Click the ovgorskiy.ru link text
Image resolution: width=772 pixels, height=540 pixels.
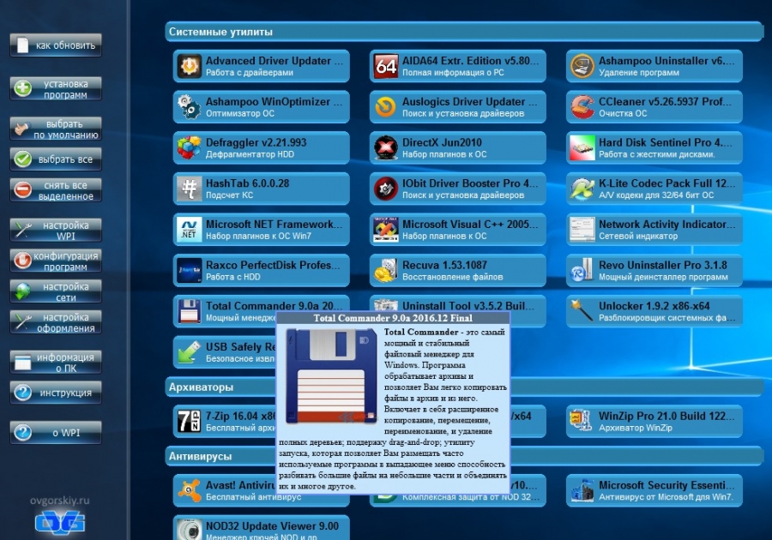[x=59, y=501]
